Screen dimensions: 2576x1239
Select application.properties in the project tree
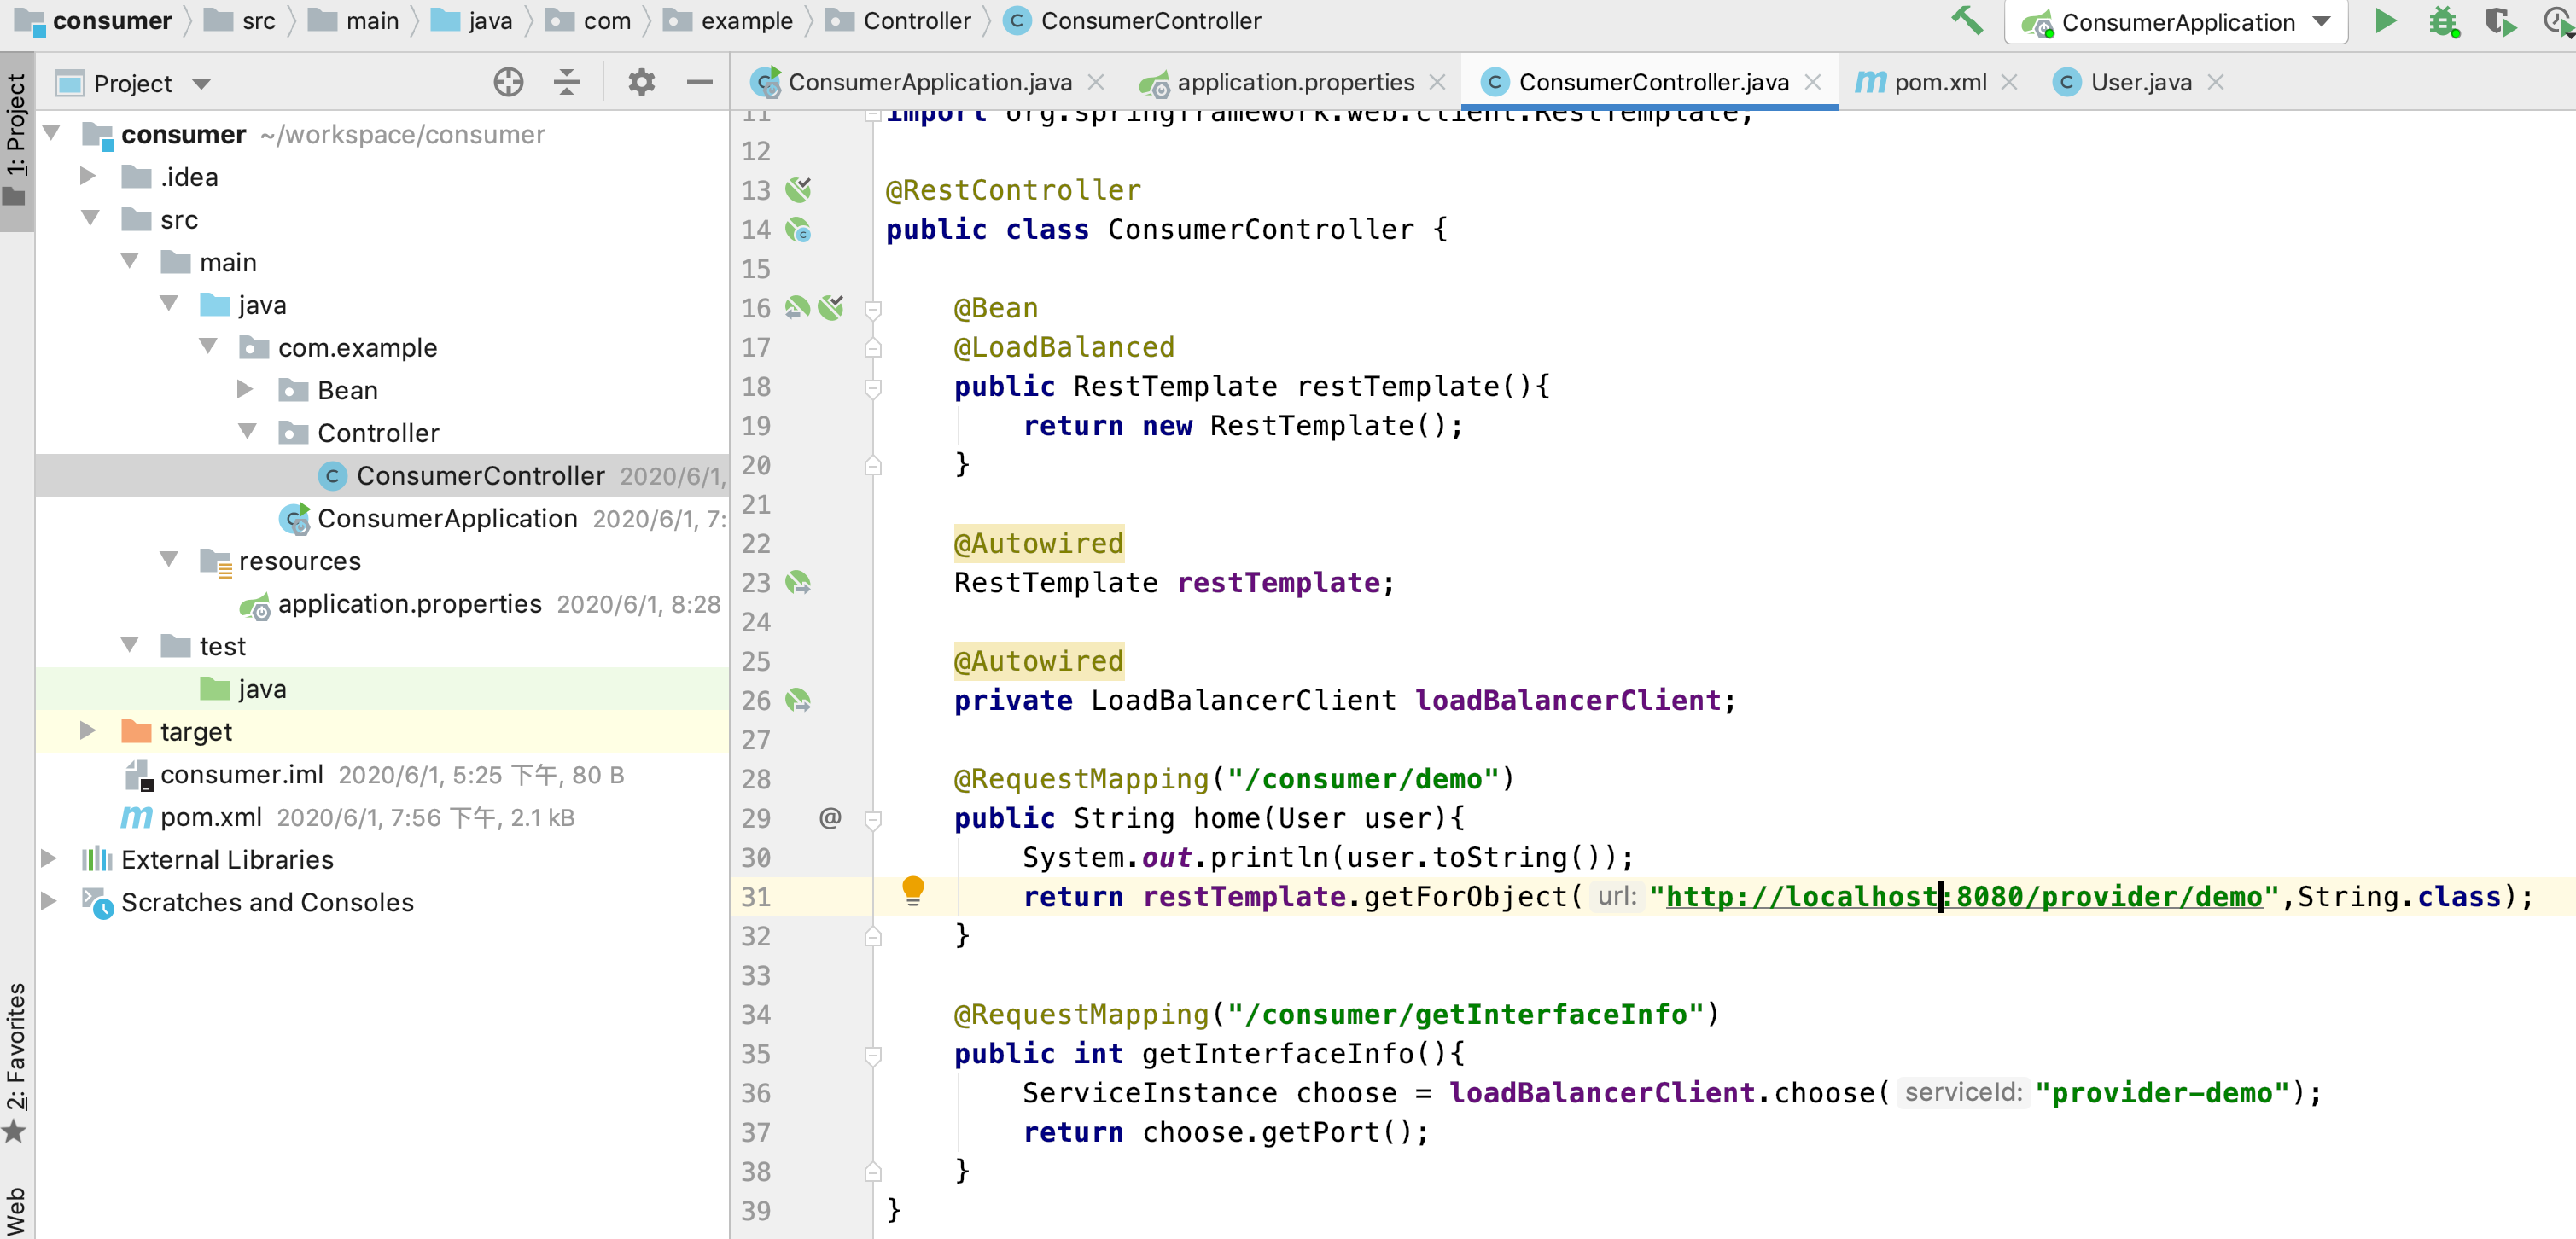pyautogui.click(x=409, y=604)
